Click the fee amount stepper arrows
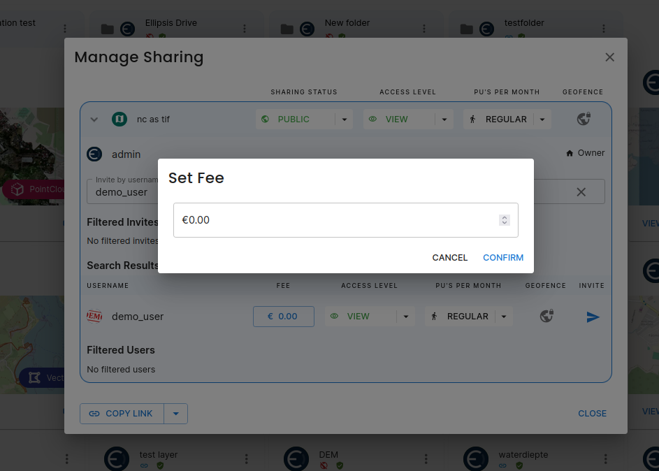659x471 pixels. 504,220
